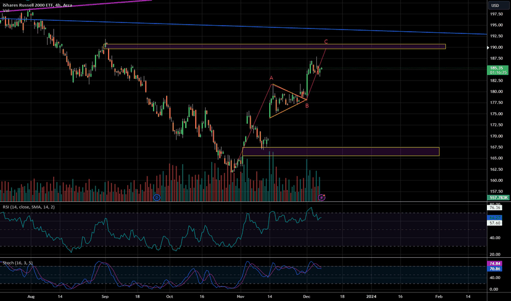Select the RSI (14, close, SMA, 14, 2) legend
Viewport: 511px width, 301px height.
(x=29, y=207)
